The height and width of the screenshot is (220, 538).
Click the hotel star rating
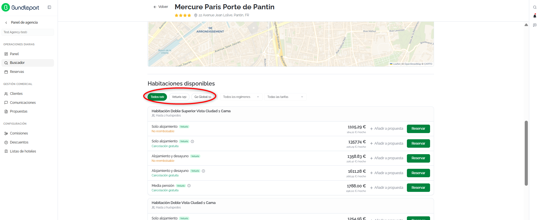pos(183,15)
